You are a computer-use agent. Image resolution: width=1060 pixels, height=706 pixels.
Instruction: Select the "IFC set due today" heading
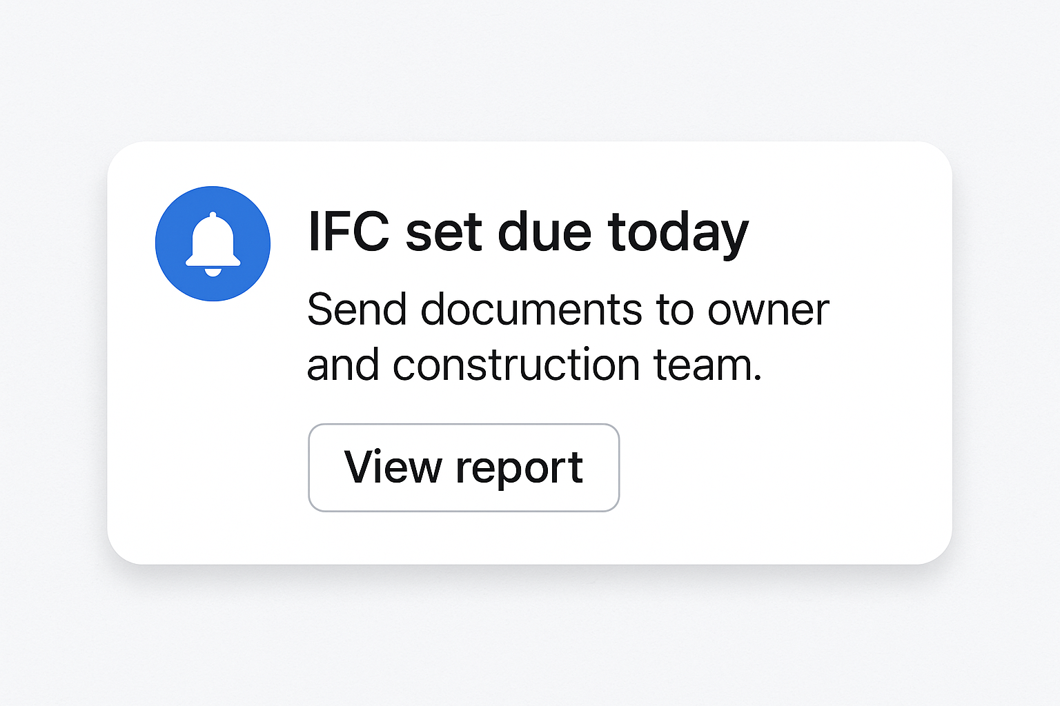[x=528, y=232]
